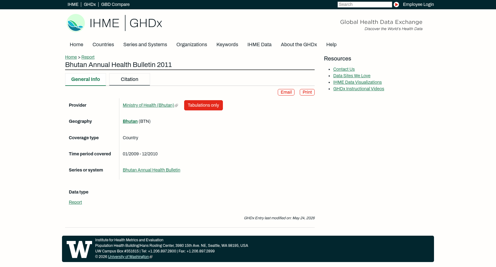
Task: Open the IHME Data menu item
Action: pyautogui.click(x=259, y=45)
